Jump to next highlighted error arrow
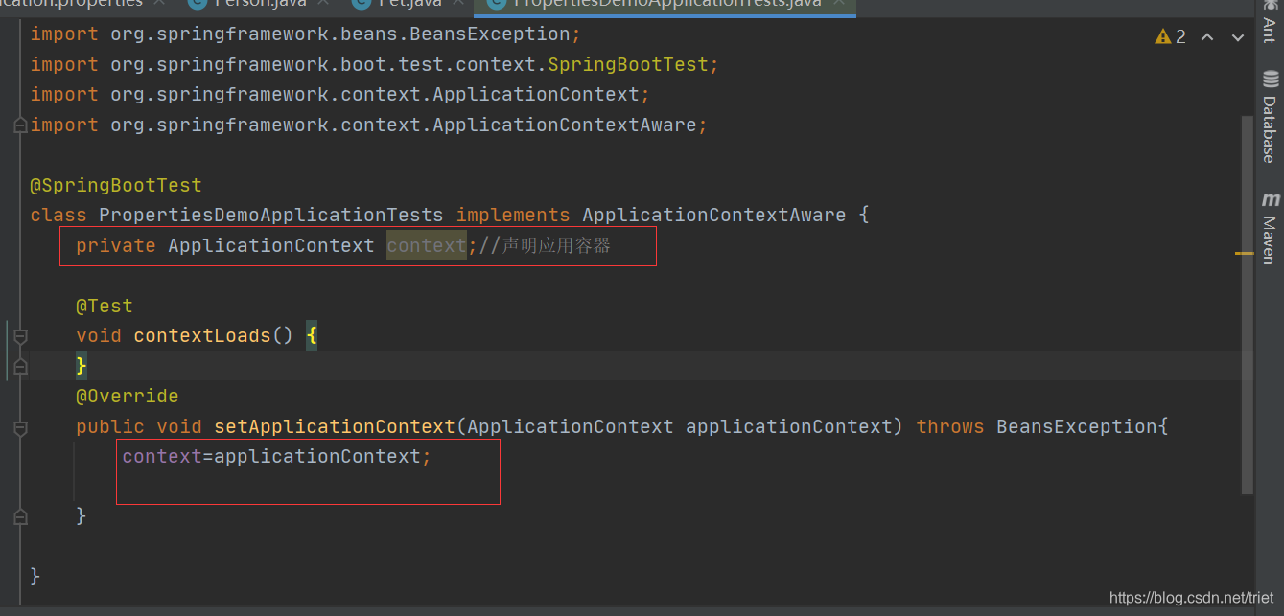 pyautogui.click(x=1238, y=36)
